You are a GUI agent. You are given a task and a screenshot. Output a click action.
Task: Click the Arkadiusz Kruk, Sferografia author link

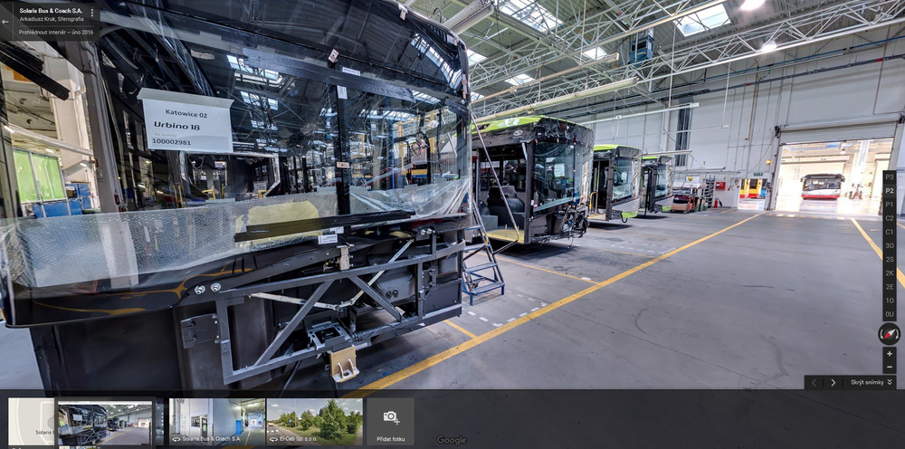point(52,18)
